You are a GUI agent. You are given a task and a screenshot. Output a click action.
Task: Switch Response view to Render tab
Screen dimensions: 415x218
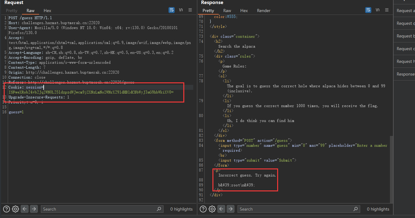(264, 11)
